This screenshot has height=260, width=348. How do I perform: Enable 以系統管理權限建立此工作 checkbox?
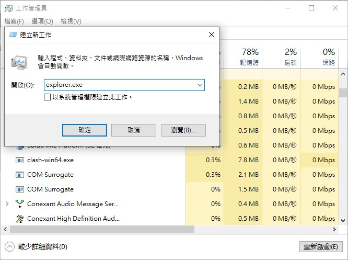coord(47,97)
